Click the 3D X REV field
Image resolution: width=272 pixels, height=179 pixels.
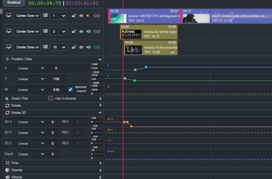pyautogui.click(x=78, y=122)
